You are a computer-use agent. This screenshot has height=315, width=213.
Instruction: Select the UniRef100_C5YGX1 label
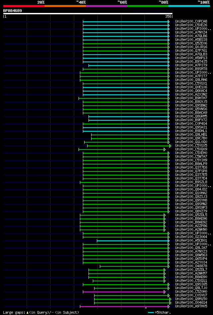point(191,84)
